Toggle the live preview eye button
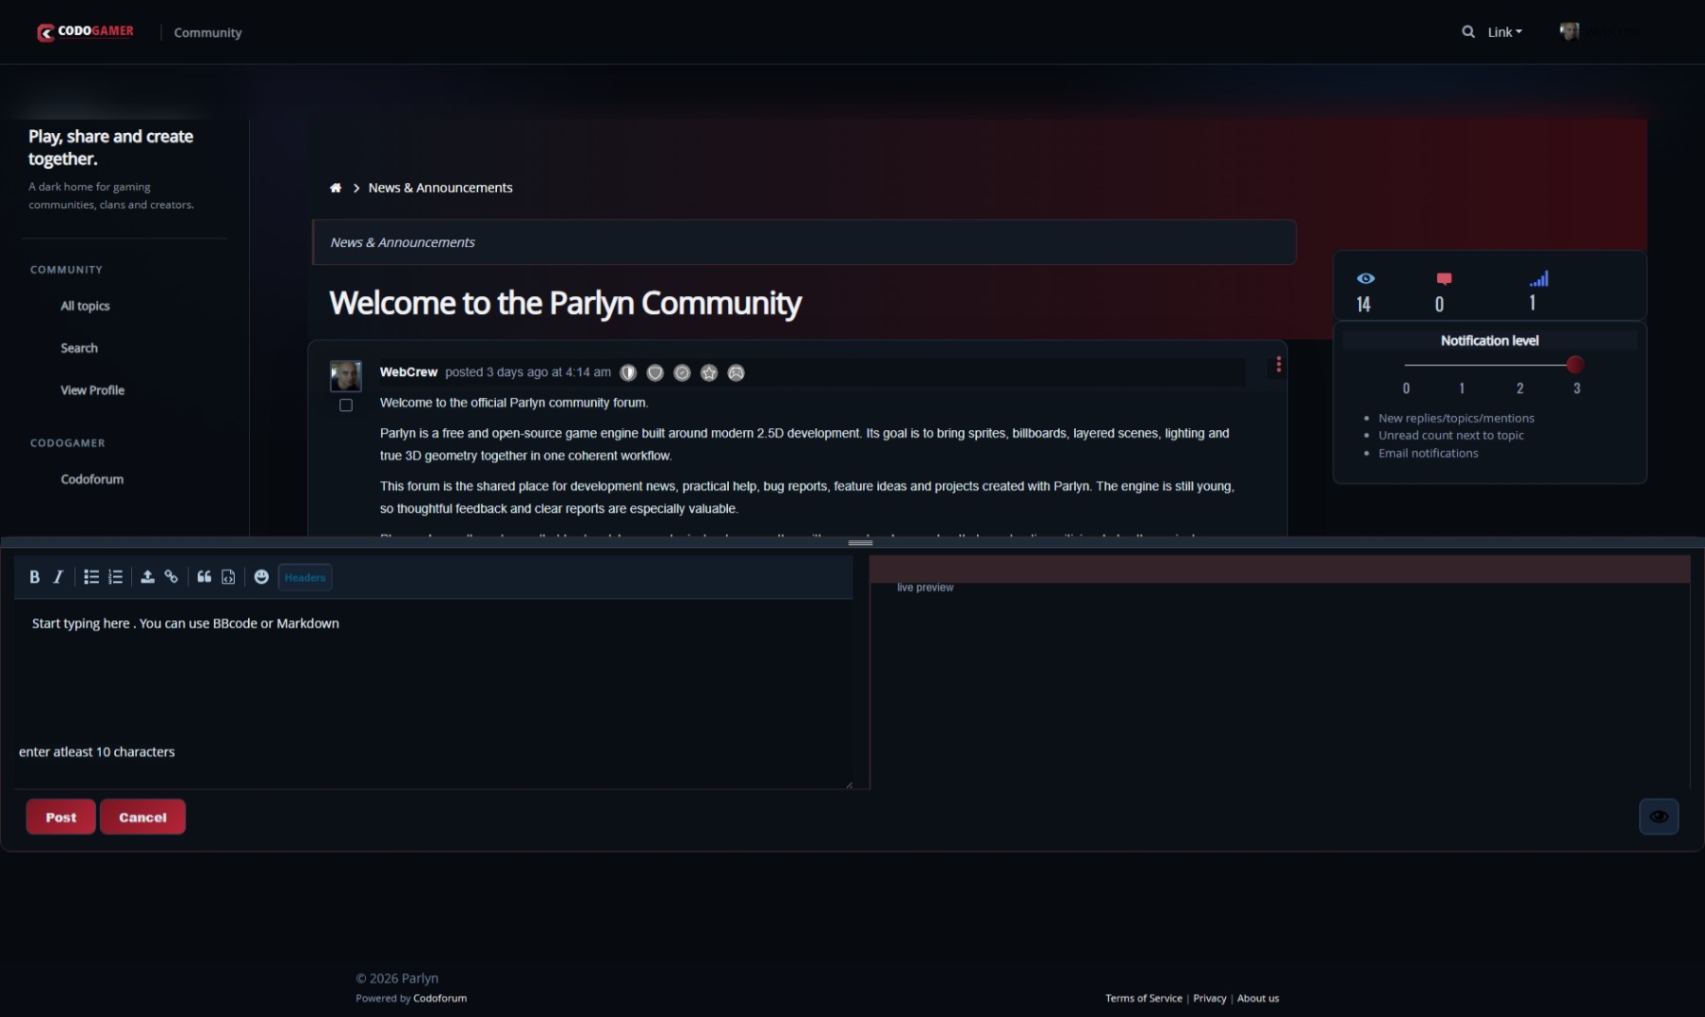1705x1017 pixels. point(1658,817)
